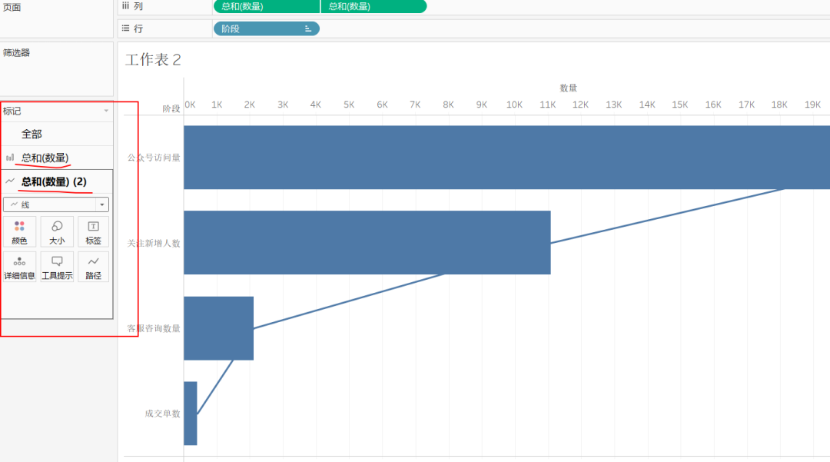830x462 pixels.
Task: Click the bar chart icon beside 总和(数量)
Action: pos(10,158)
